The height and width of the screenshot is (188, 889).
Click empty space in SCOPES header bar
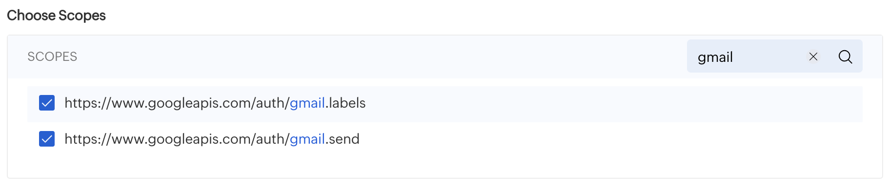(381, 56)
